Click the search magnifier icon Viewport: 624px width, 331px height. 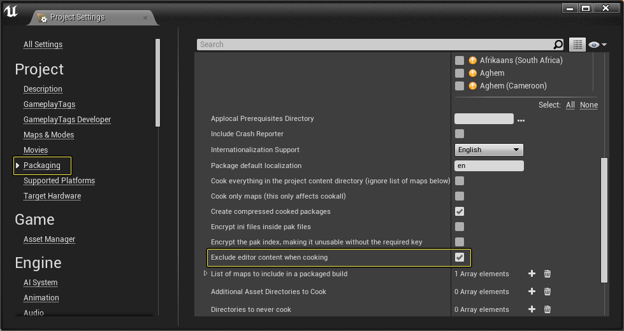click(558, 45)
